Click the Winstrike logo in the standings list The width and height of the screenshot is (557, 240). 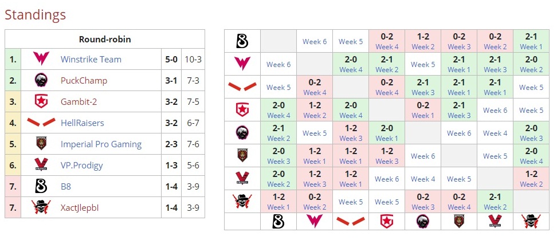coord(41,59)
